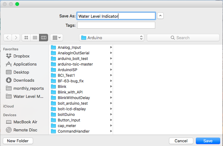Open Applications in sidebar

pos(25,64)
